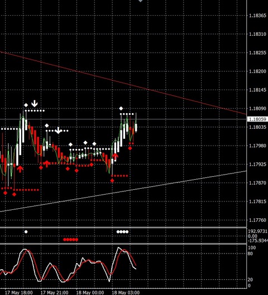Click the stochastic level label 100

(x=252, y=247)
